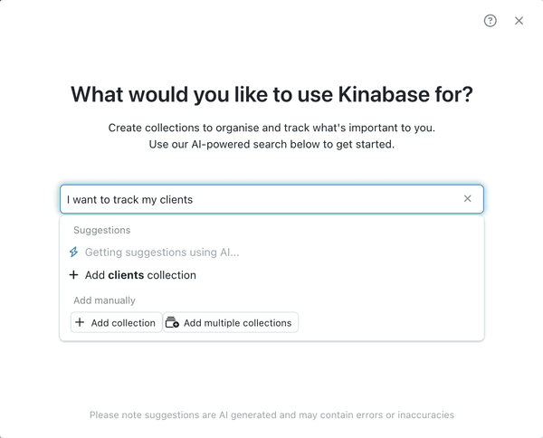The height and width of the screenshot is (438, 543).
Task: Click the bold word clients in suggestion
Action: click(x=126, y=275)
